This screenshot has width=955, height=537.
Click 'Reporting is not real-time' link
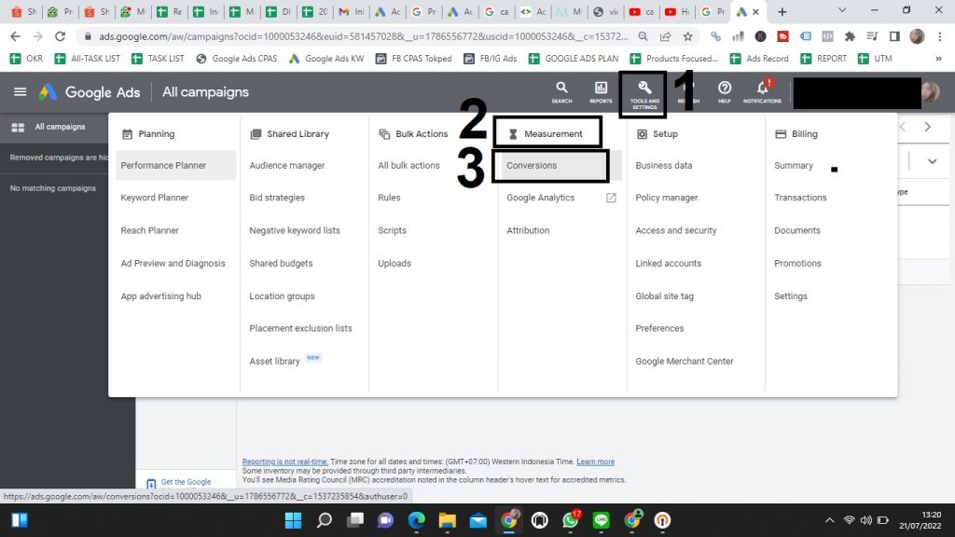coord(284,461)
